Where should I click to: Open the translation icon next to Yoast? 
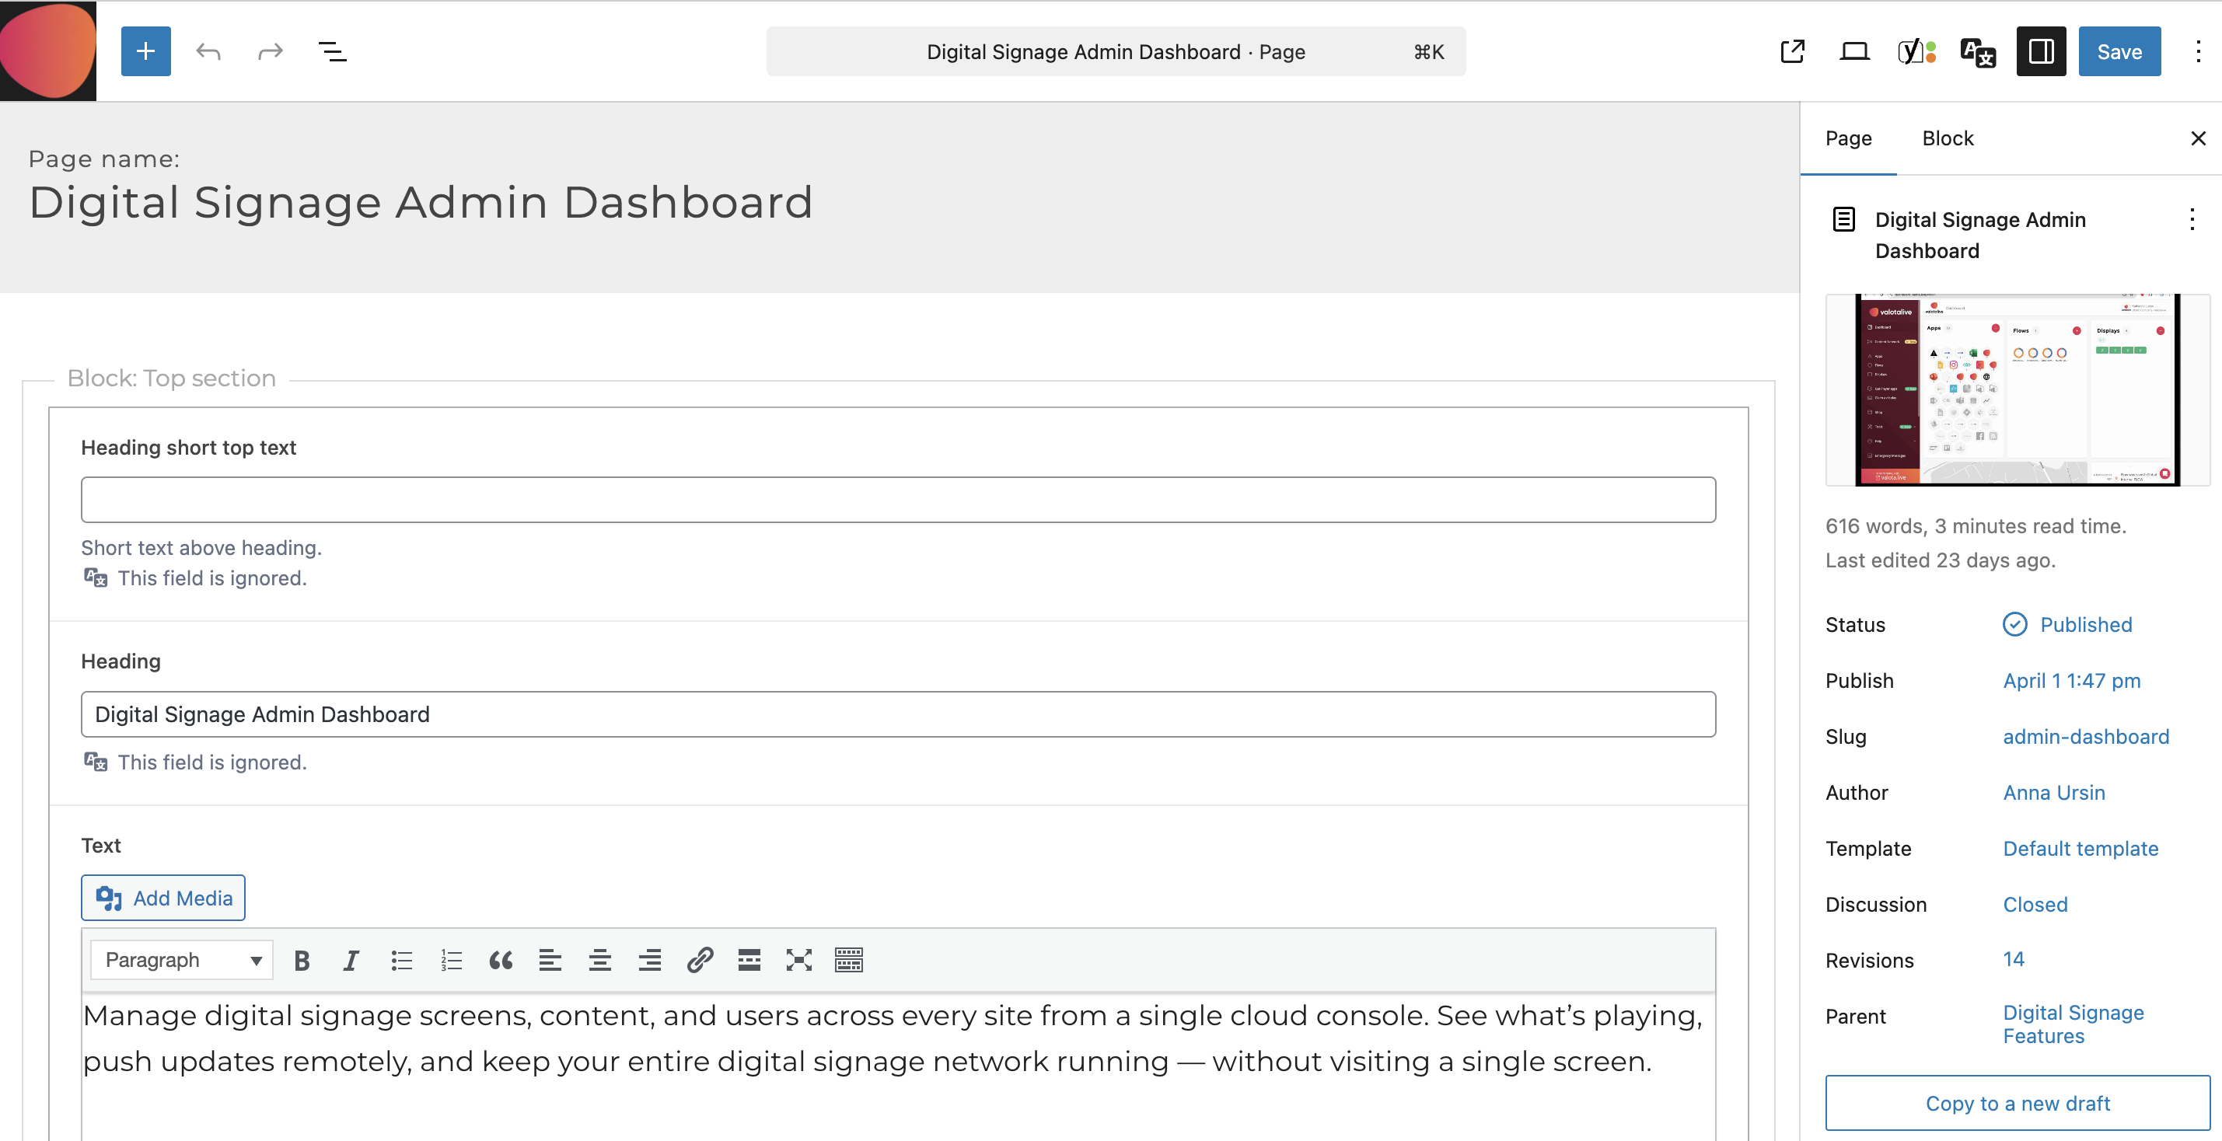[1977, 51]
